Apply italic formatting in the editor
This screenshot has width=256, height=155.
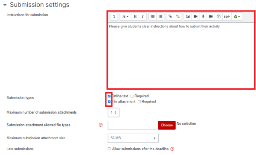coord(143,17)
